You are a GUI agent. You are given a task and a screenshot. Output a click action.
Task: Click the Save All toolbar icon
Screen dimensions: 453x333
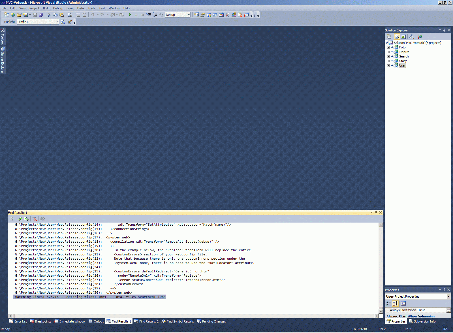click(41, 15)
